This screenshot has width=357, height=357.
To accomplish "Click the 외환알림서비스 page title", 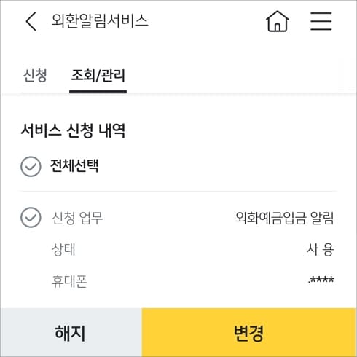I will tap(100, 21).
